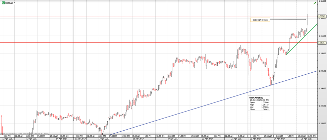Select the short green steep trendline
327x140 pixels.
[302, 39]
